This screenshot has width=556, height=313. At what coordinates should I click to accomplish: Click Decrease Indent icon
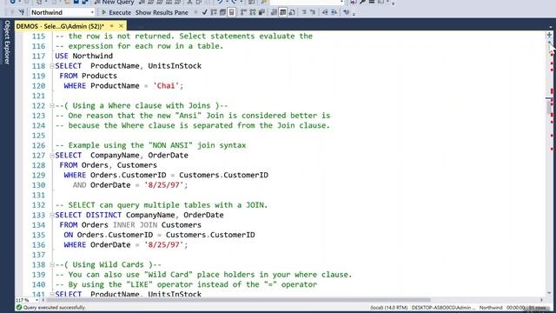(325, 12)
